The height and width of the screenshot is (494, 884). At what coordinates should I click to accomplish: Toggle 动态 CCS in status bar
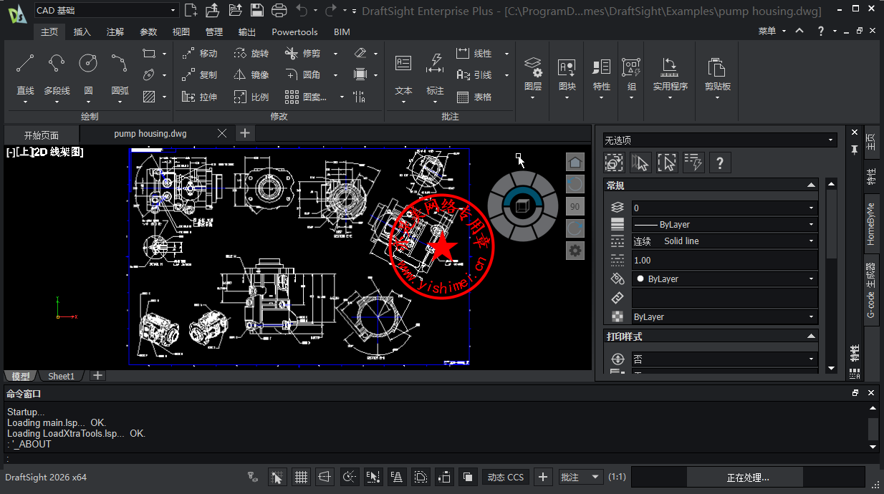(505, 477)
